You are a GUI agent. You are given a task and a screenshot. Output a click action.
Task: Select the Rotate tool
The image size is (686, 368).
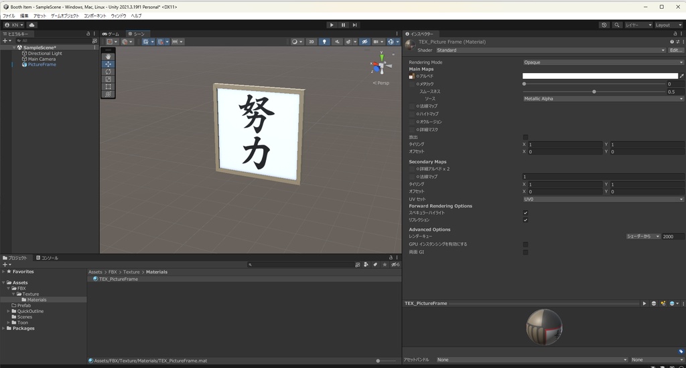(x=108, y=71)
